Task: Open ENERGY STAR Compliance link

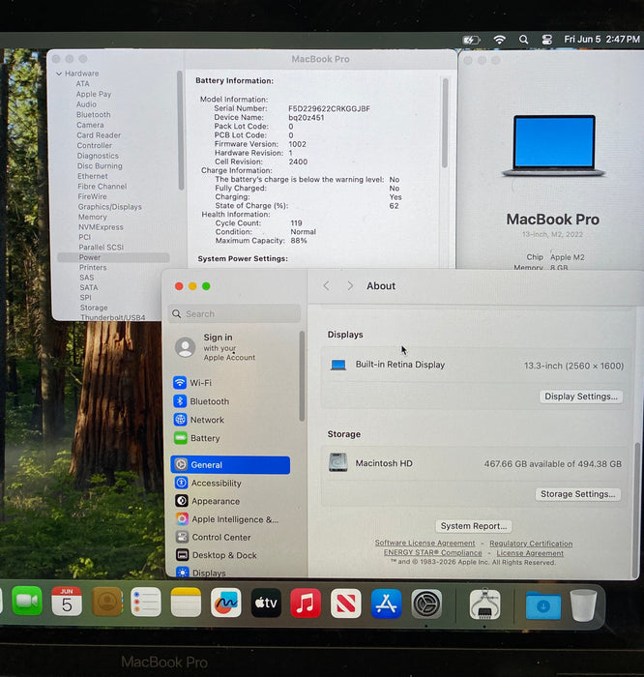Action: pos(432,552)
